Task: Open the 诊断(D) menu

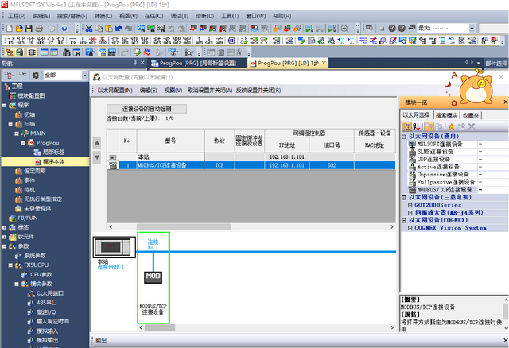Action: tap(204, 15)
